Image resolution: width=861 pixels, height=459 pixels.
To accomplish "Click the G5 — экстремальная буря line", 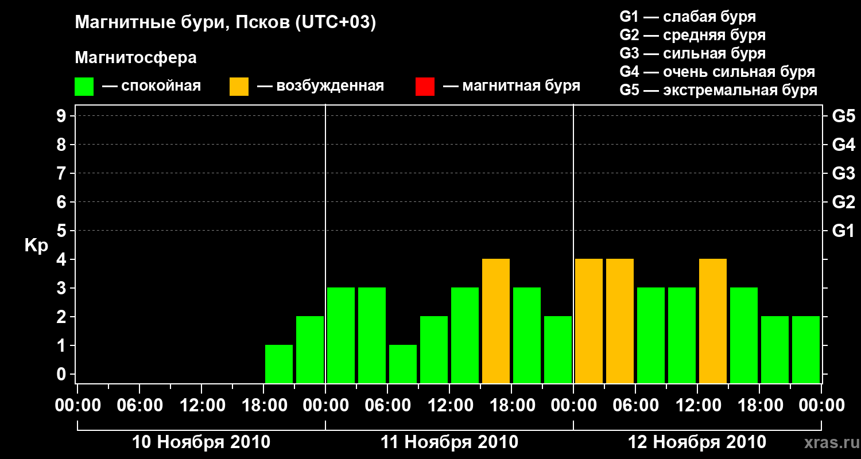I will [x=719, y=90].
